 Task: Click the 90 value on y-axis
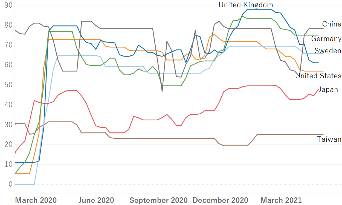tap(8, 5)
